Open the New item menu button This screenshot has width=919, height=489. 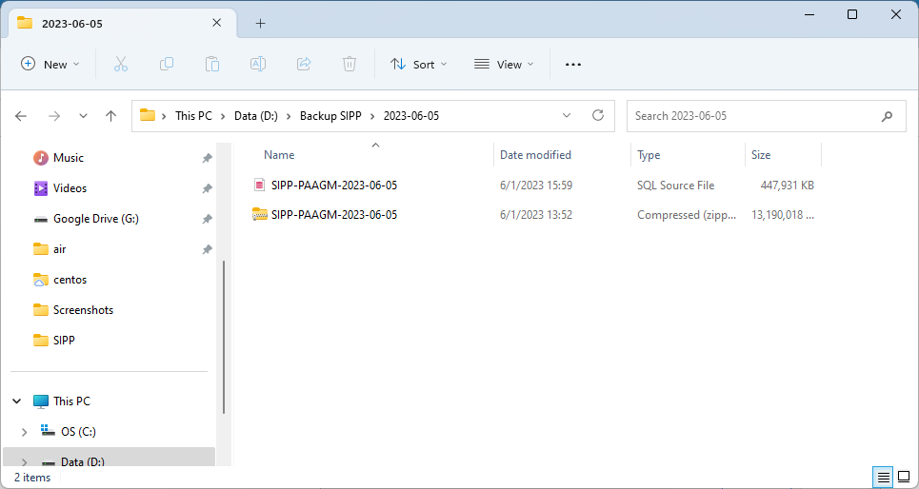tap(50, 65)
